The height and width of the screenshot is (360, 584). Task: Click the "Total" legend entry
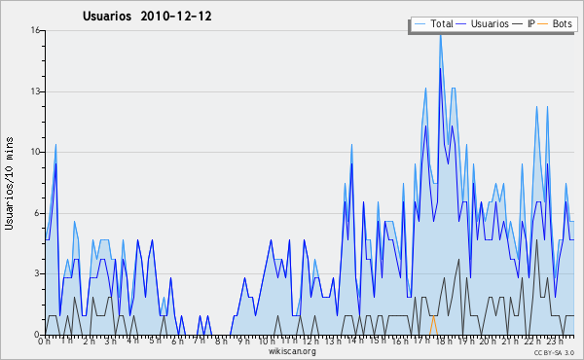pyautogui.click(x=441, y=23)
